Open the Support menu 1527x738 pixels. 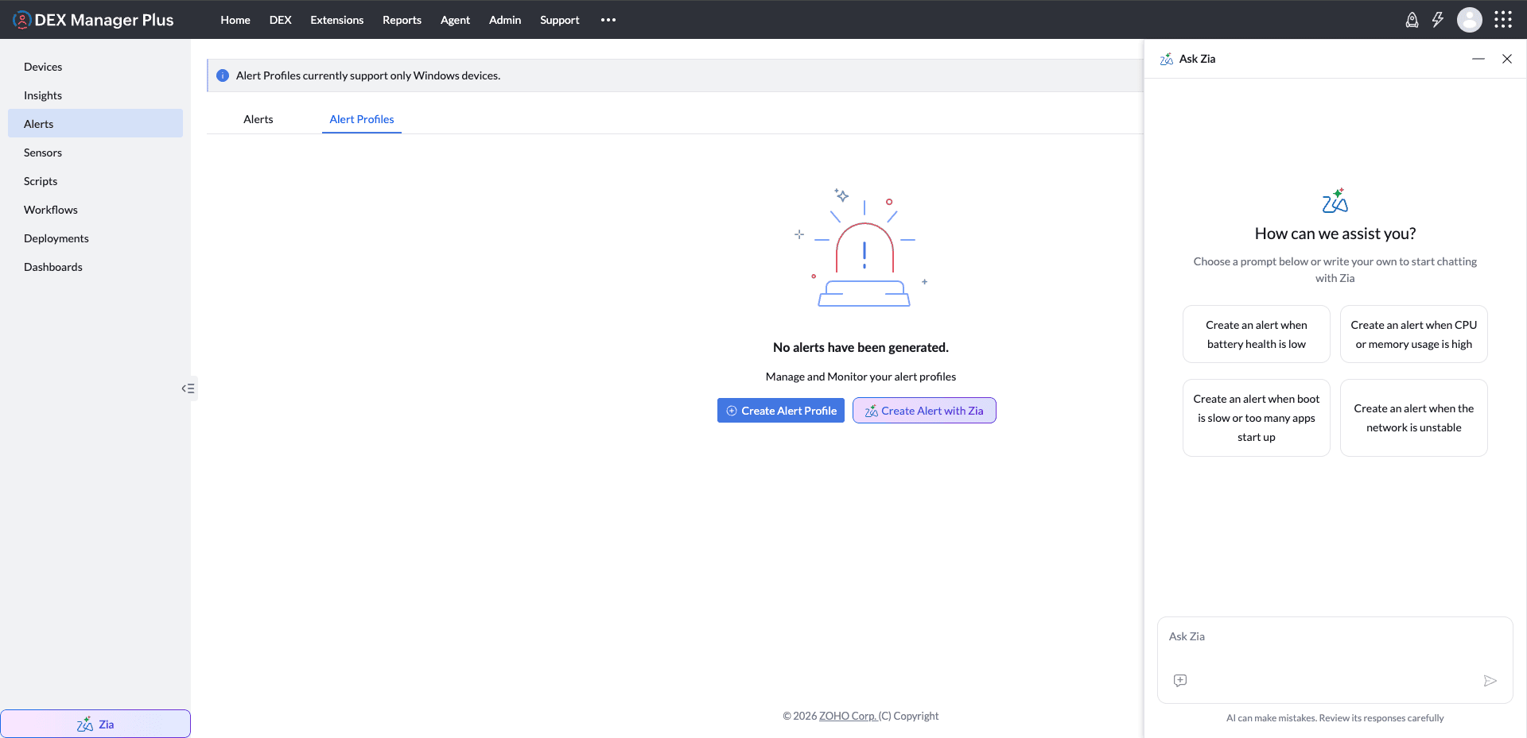coord(560,20)
